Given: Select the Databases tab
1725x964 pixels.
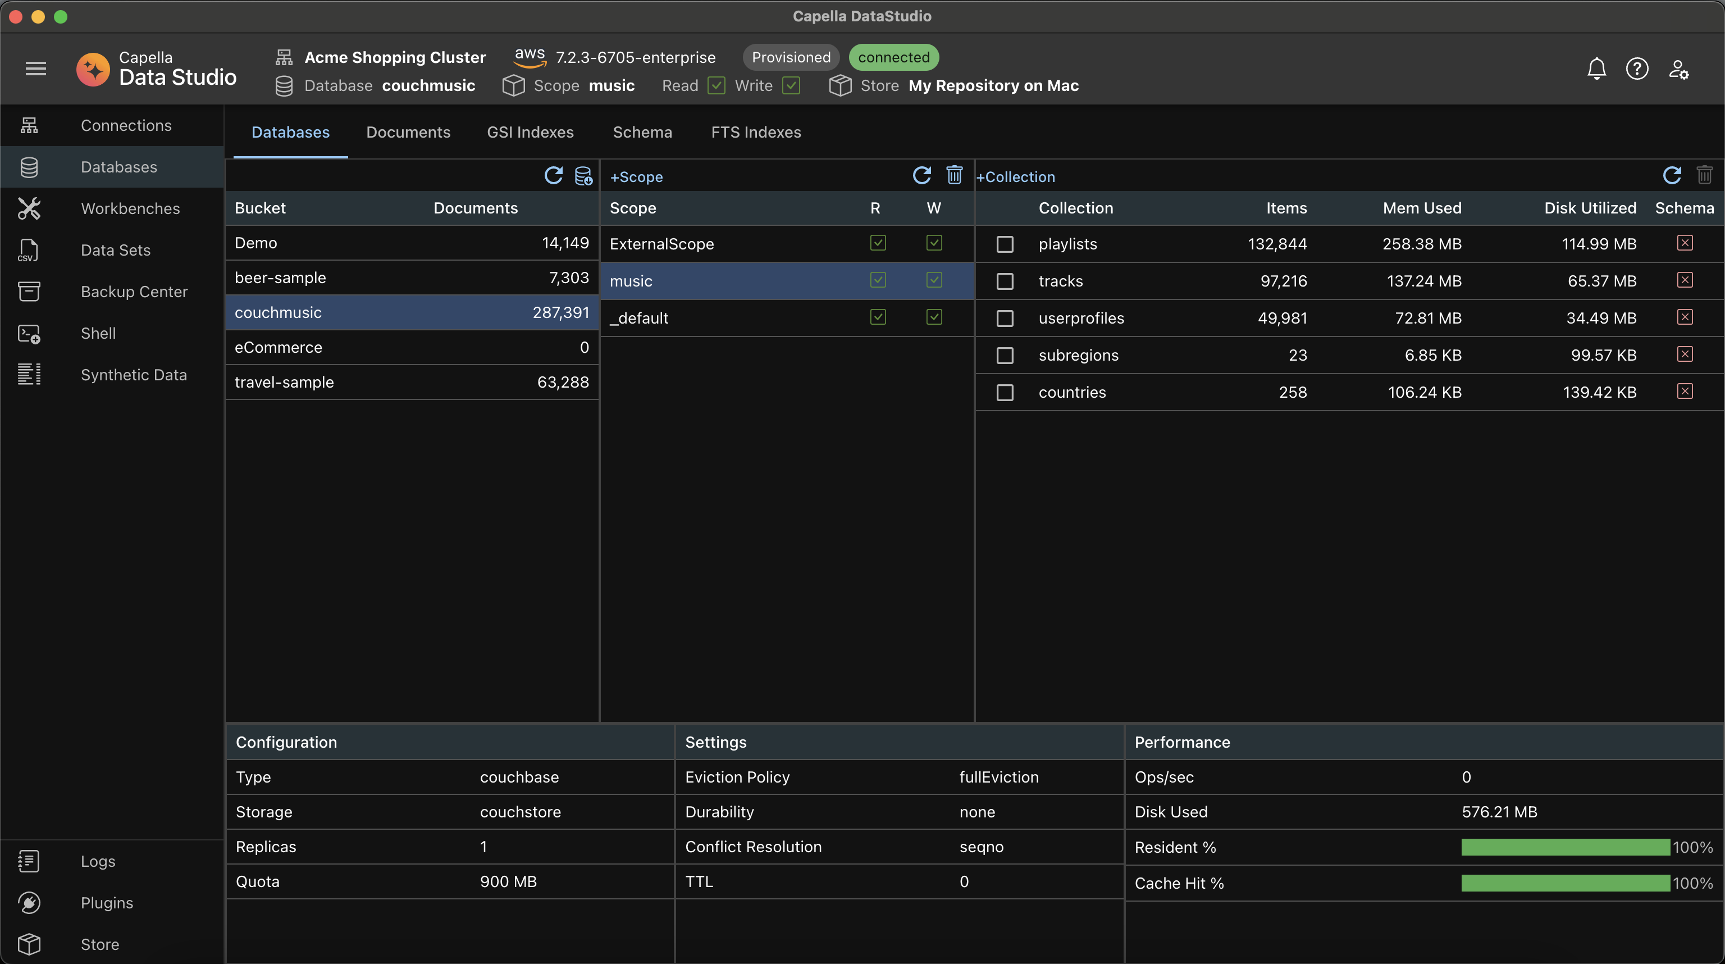Looking at the screenshot, I should coord(290,132).
